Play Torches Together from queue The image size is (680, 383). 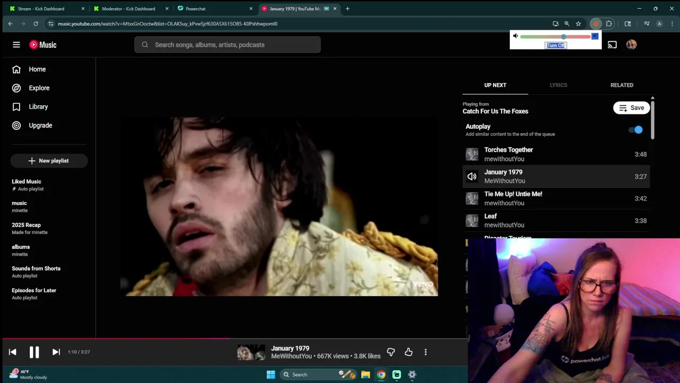point(556,154)
